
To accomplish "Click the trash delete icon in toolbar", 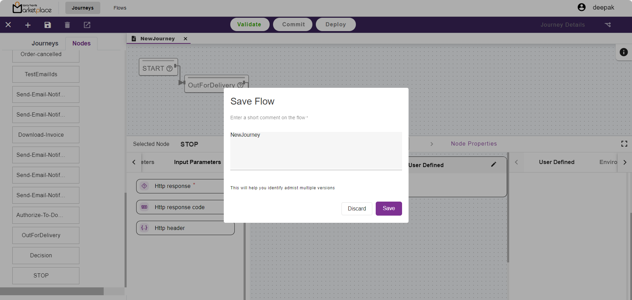I will pos(67,25).
